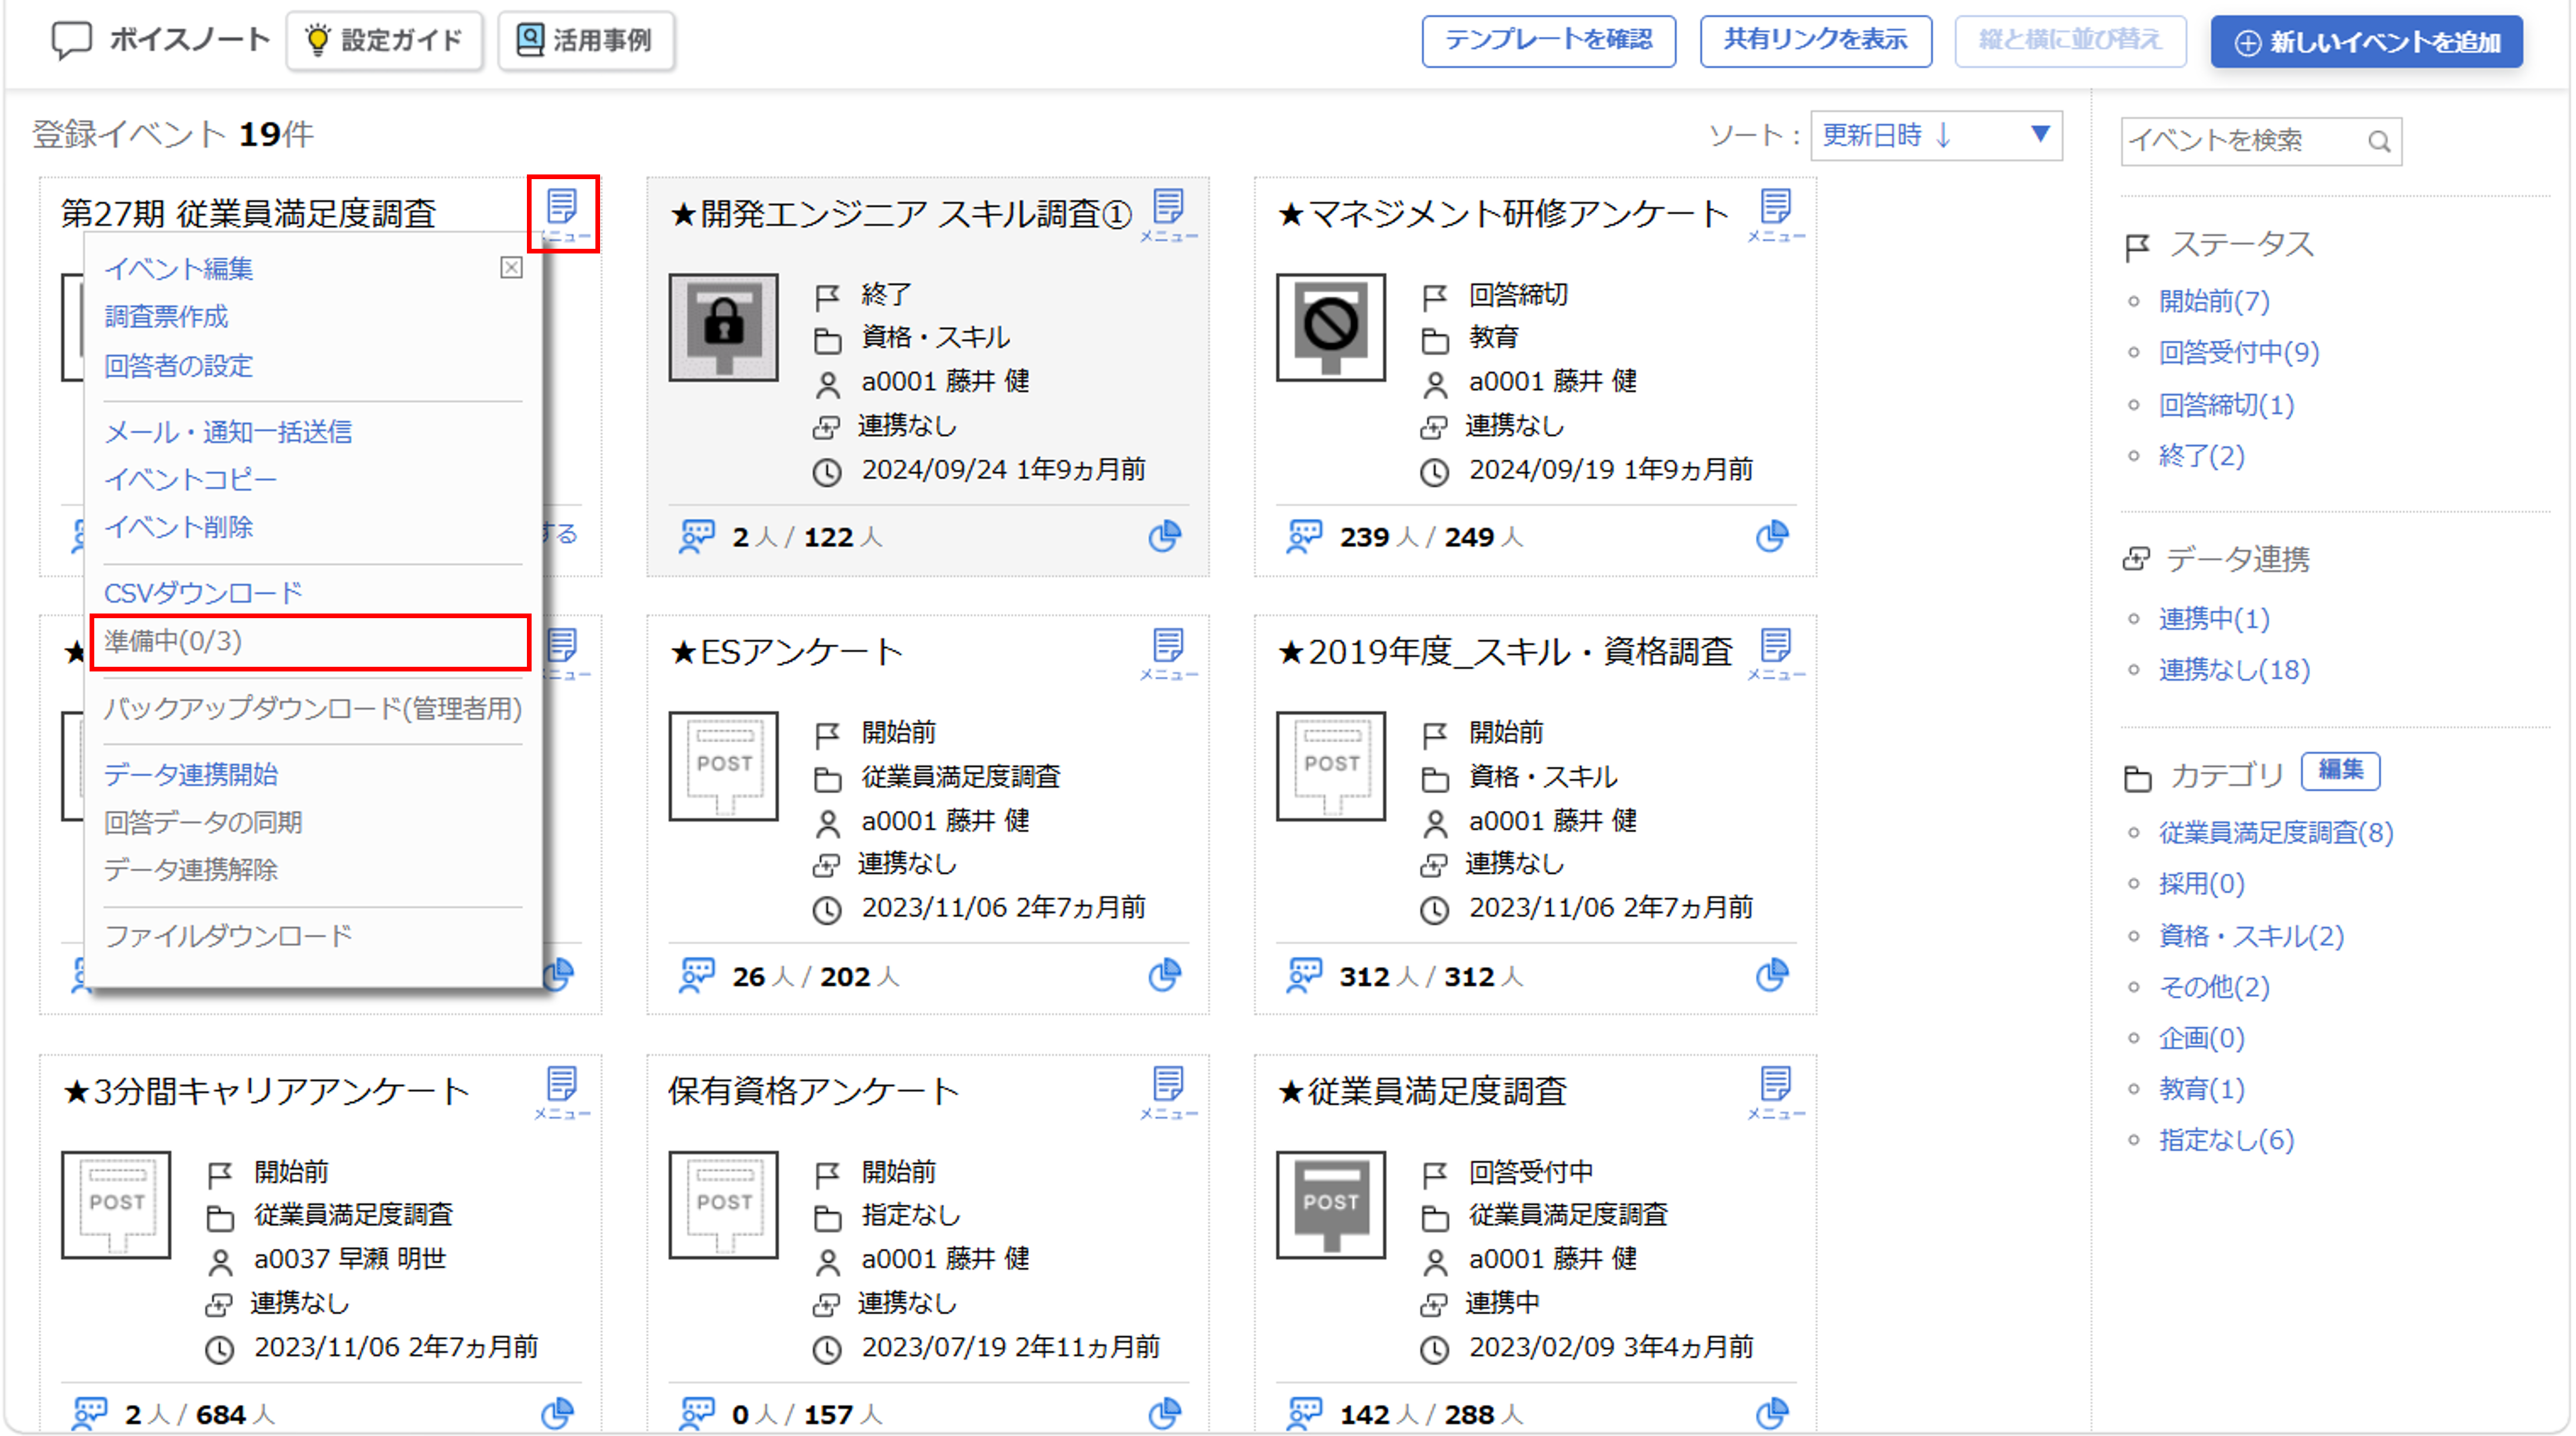Image resolution: width=2576 pixels, height=1436 pixels.
Task: Click テンプレートを確認 button
Action: 1548,40
